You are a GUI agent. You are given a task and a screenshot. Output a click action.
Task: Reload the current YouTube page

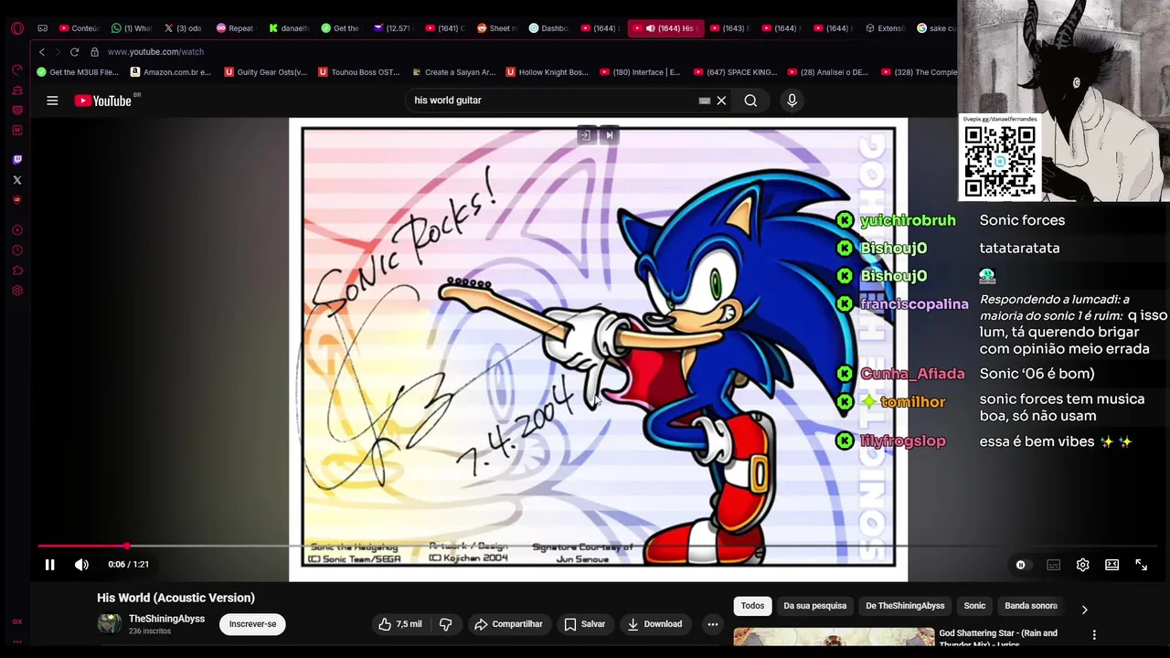tap(74, 52)
